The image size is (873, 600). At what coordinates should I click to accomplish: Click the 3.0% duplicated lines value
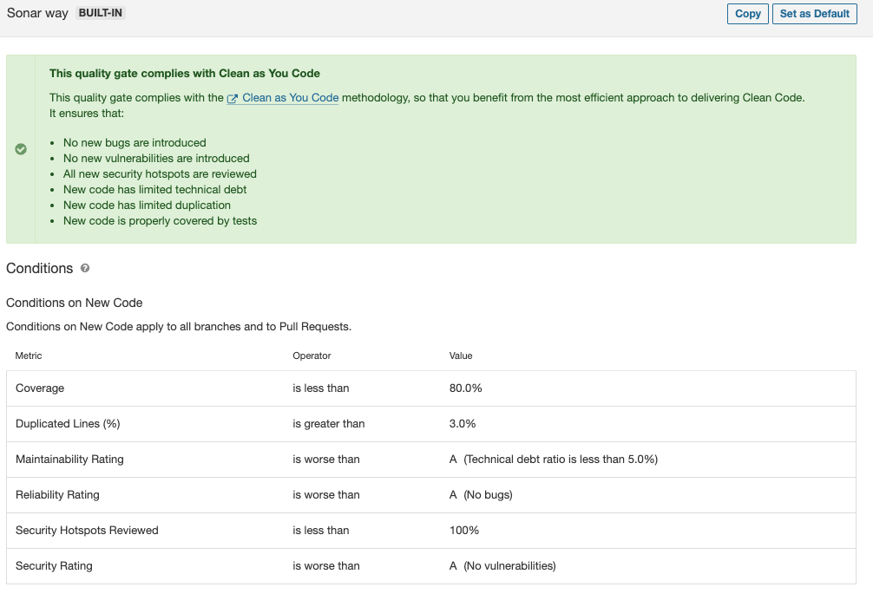click(x=463, y=424)
